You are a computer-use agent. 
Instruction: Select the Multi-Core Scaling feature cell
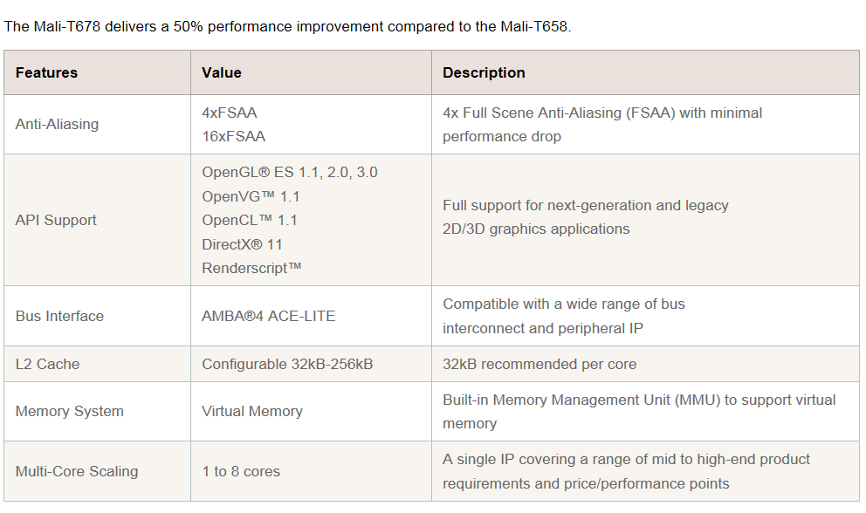pyautogui.click(x=77, y=471)
